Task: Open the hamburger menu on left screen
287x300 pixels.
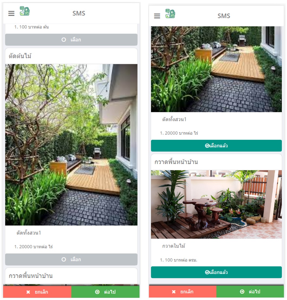Action: [11, 13]
